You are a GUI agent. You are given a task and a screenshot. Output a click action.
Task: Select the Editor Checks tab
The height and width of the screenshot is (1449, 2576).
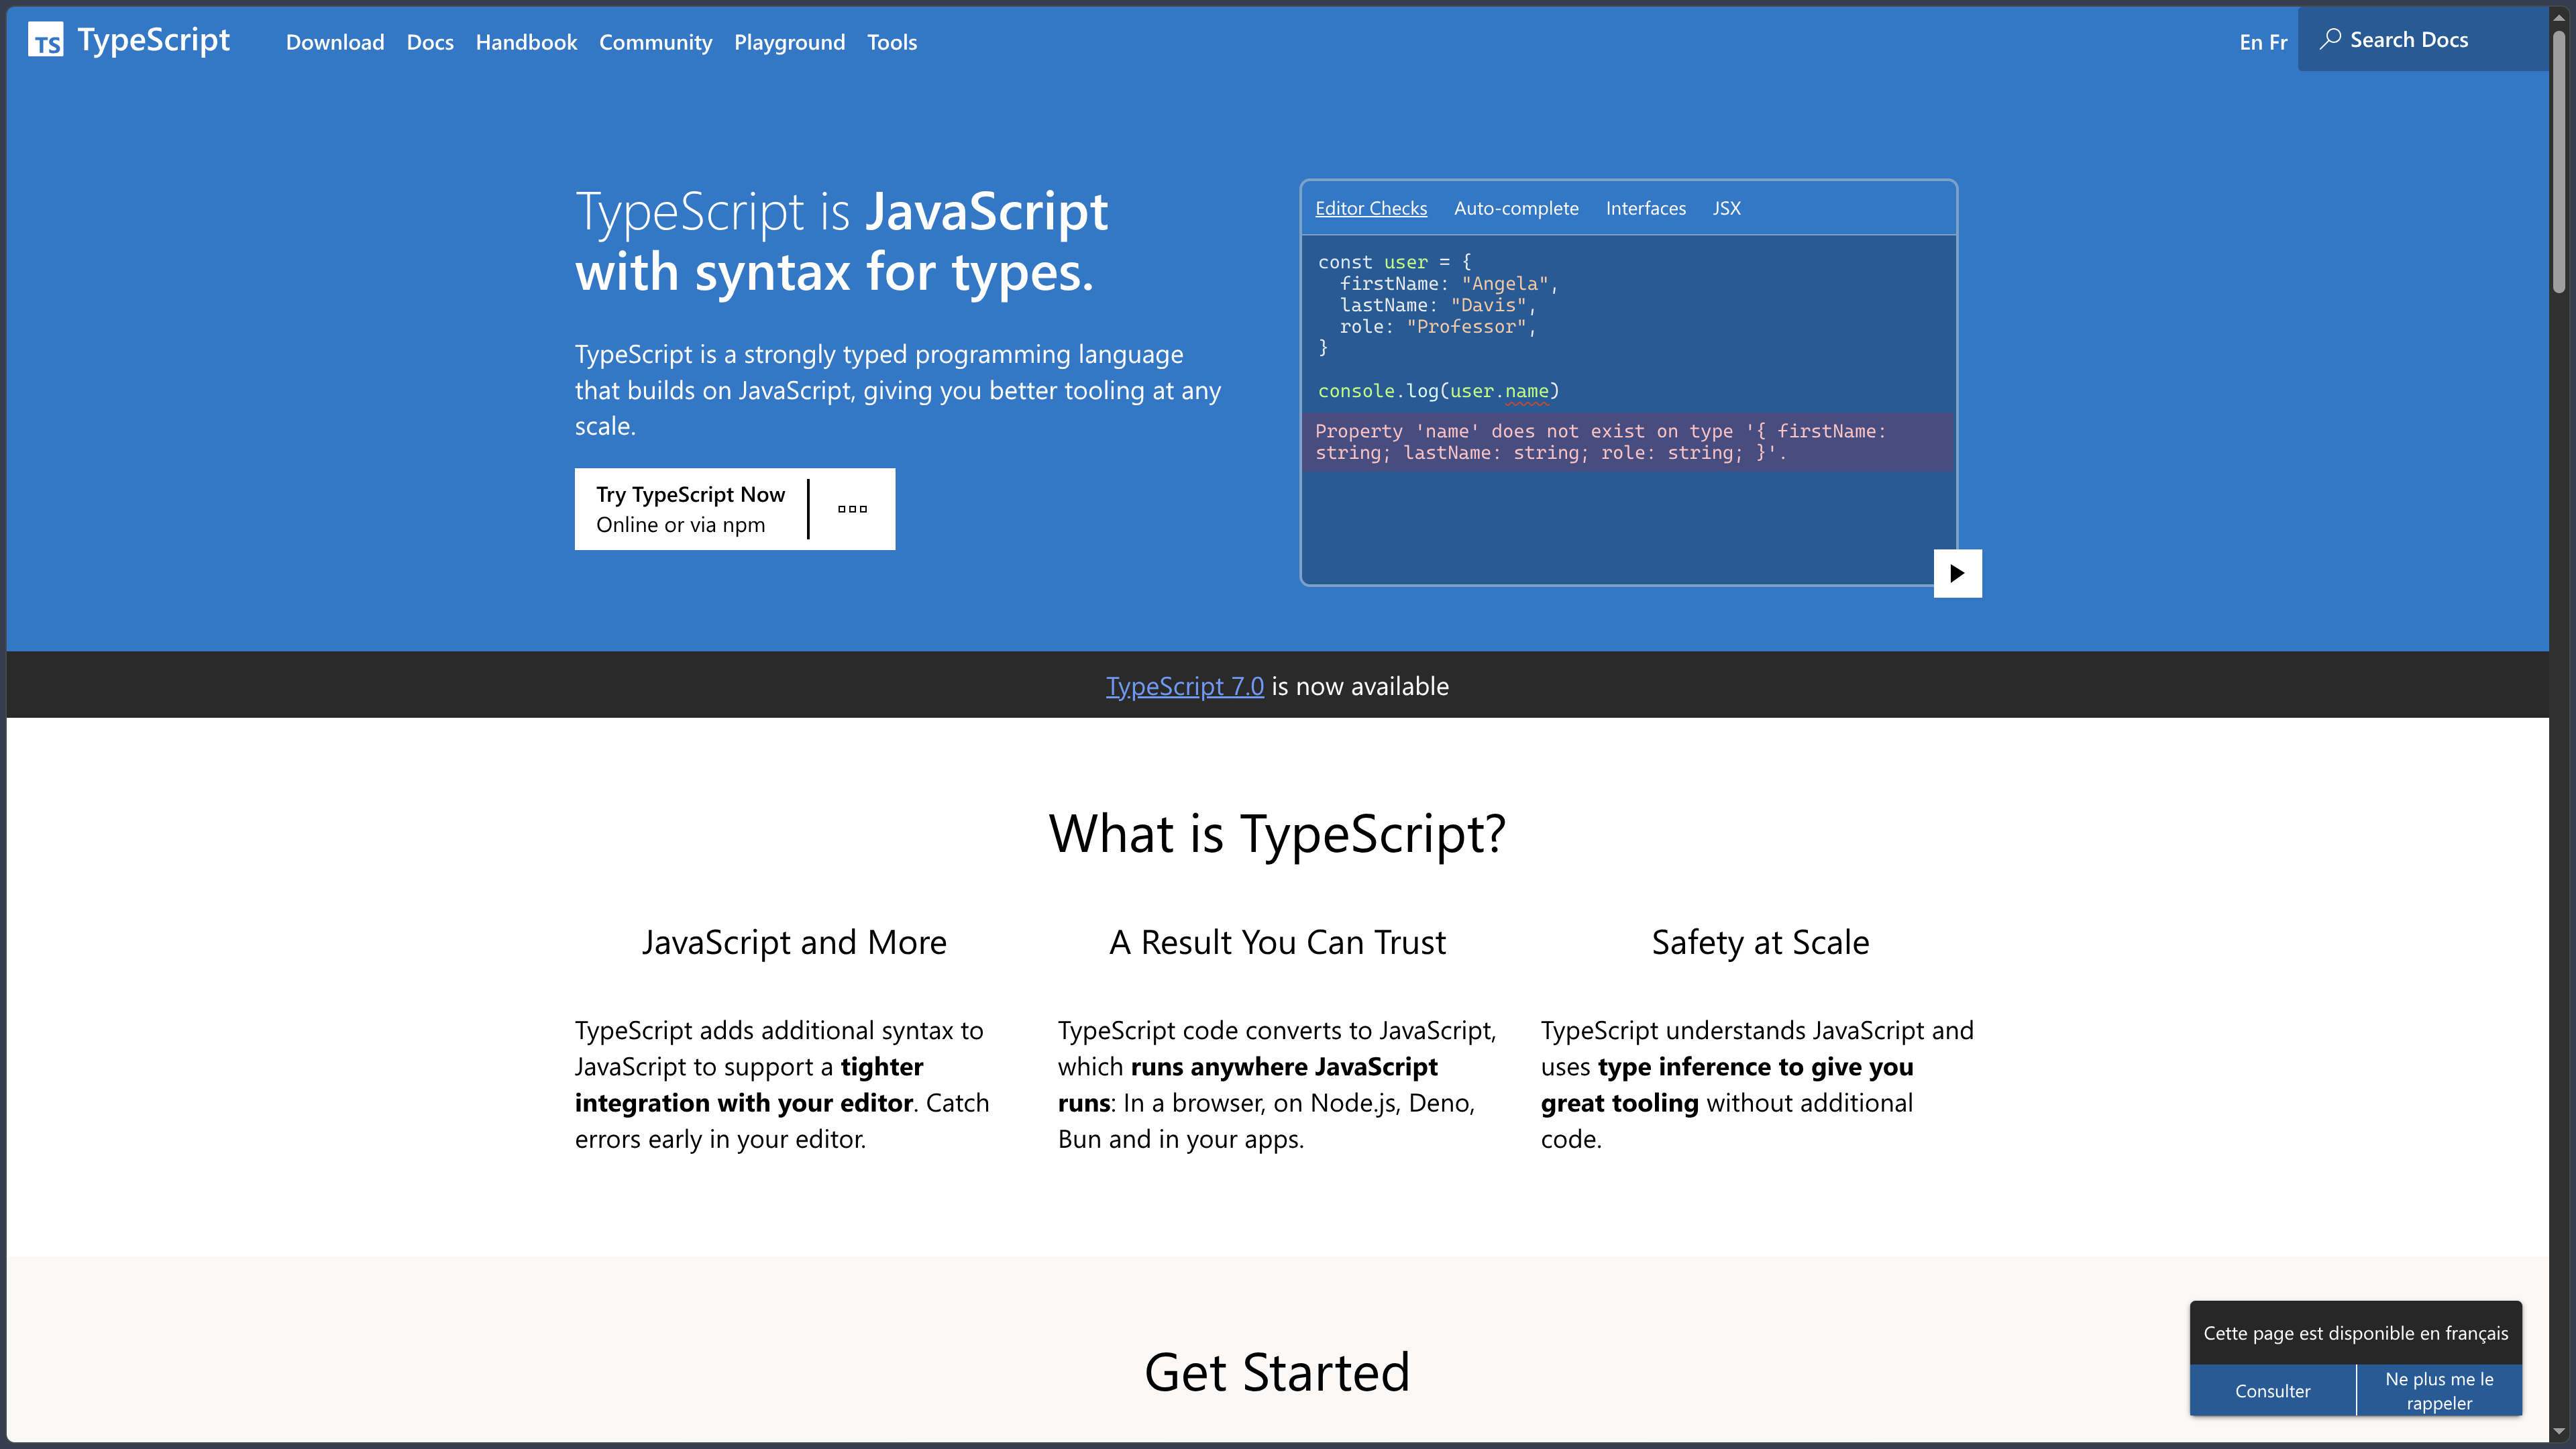1370,208
